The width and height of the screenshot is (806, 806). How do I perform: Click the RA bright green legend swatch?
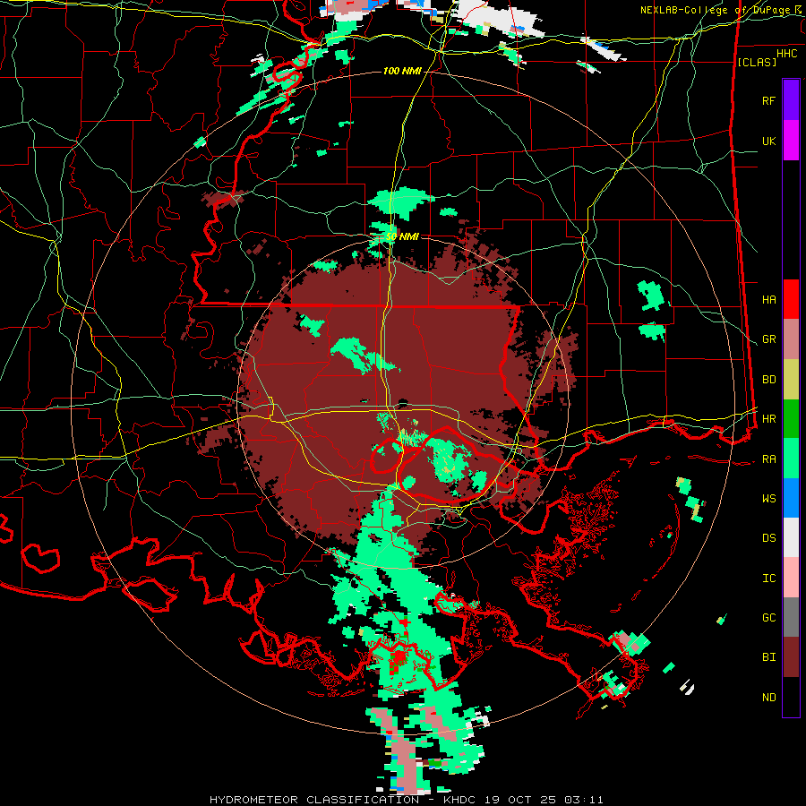(x=791, y=459)
